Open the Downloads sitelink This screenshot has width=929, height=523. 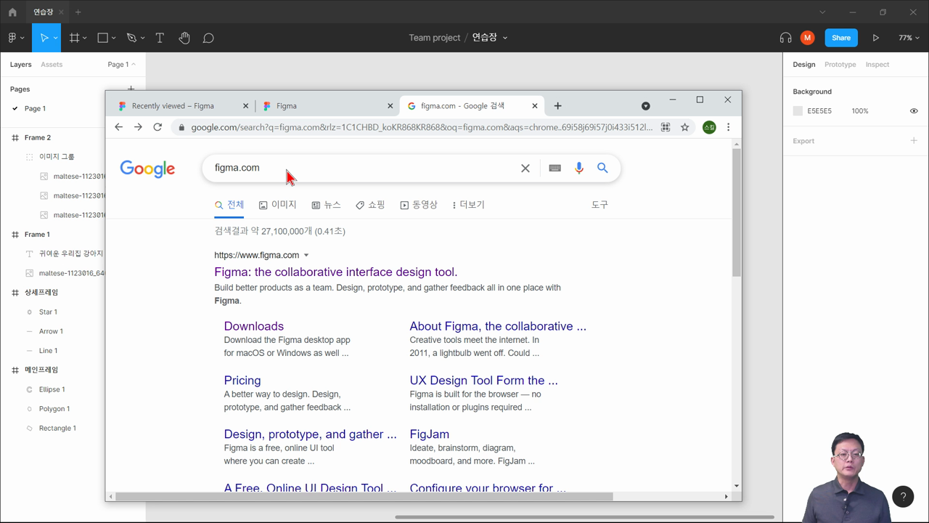tap(253, 326)
